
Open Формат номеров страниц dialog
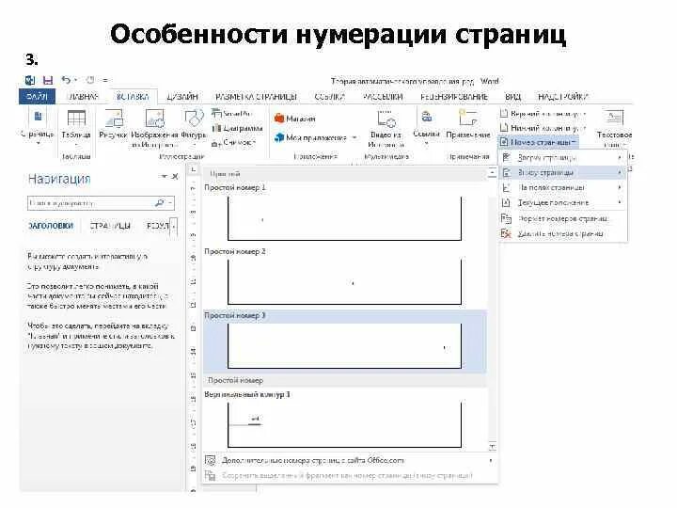click(x=562, y=218)
